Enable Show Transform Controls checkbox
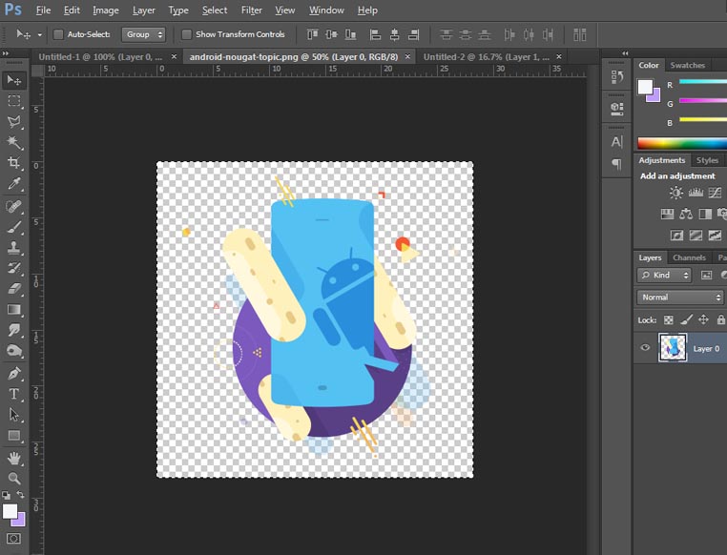The image size is (727, 555). tap(186, 34)
